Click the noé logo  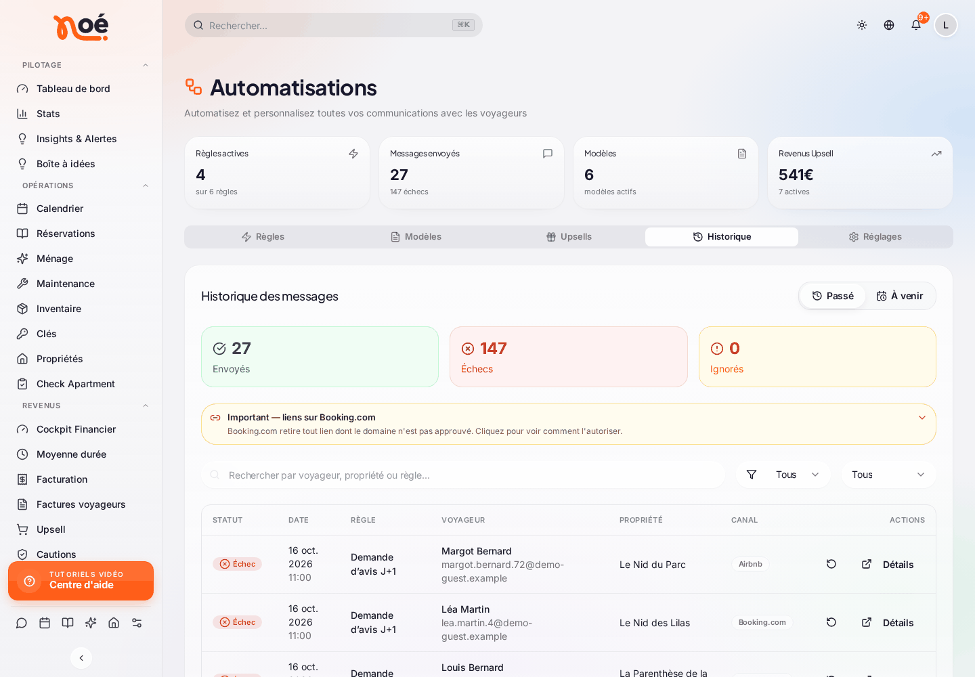[x=81, y=27]
